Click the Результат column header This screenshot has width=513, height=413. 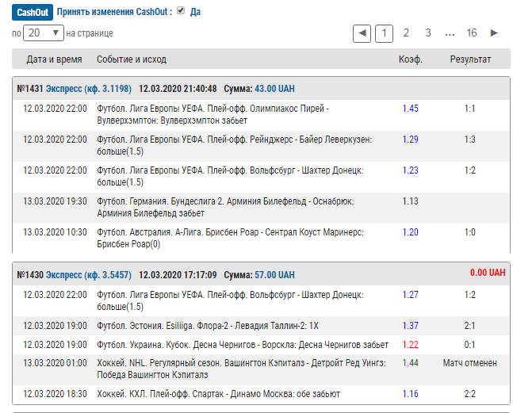point(470,59)
